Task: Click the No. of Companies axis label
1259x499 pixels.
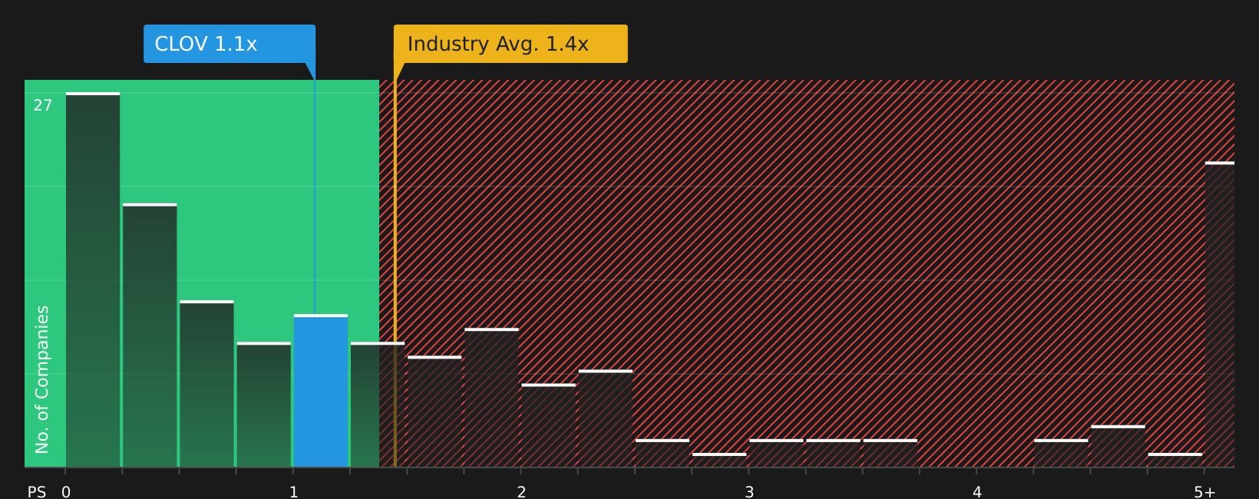Action: coord(42,379)
